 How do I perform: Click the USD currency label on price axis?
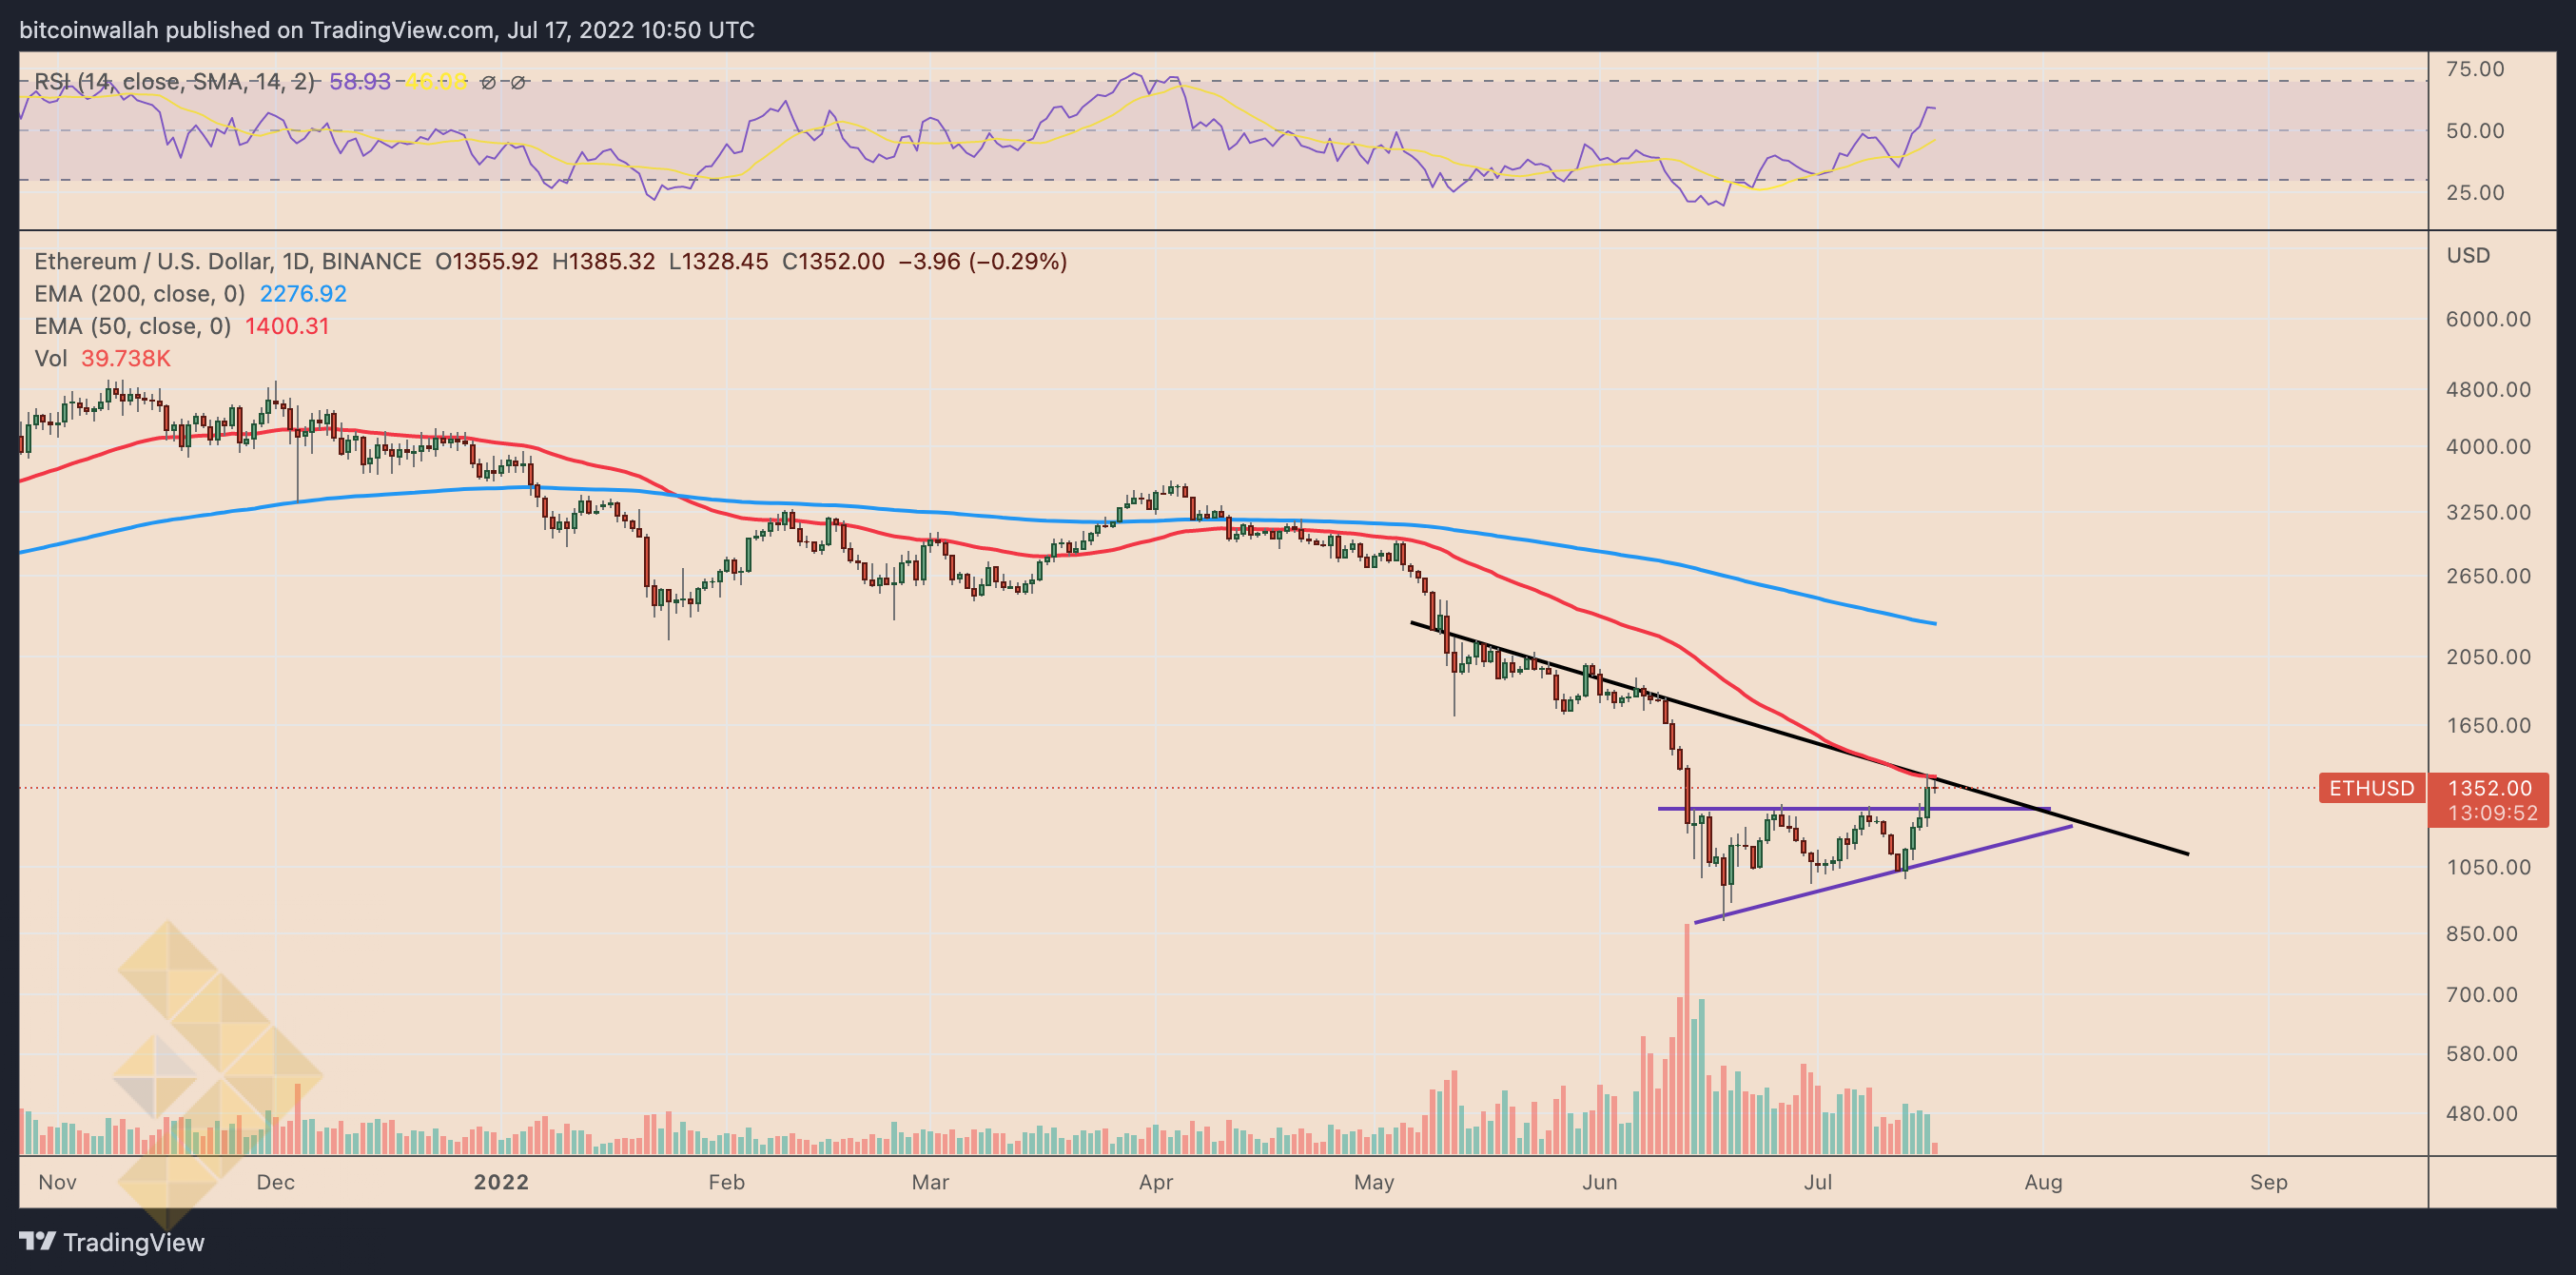click(2468, 256)
